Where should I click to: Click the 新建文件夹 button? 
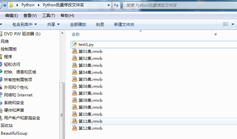pyautogui.click(x=124, y=24)
